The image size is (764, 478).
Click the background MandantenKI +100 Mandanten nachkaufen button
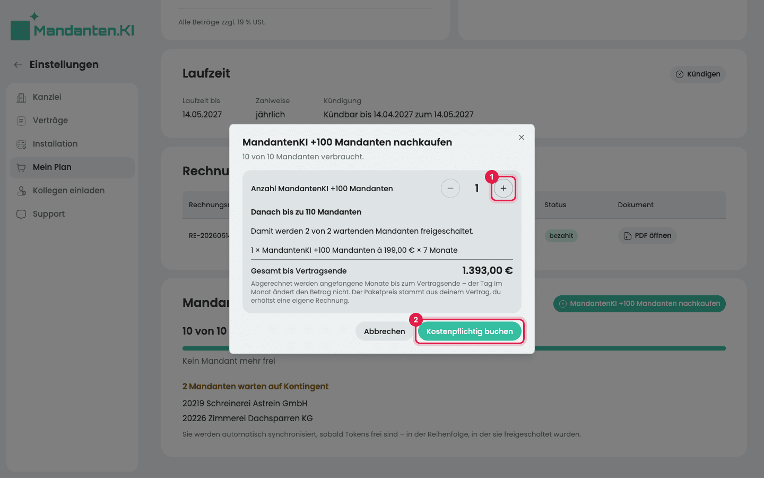639,304
